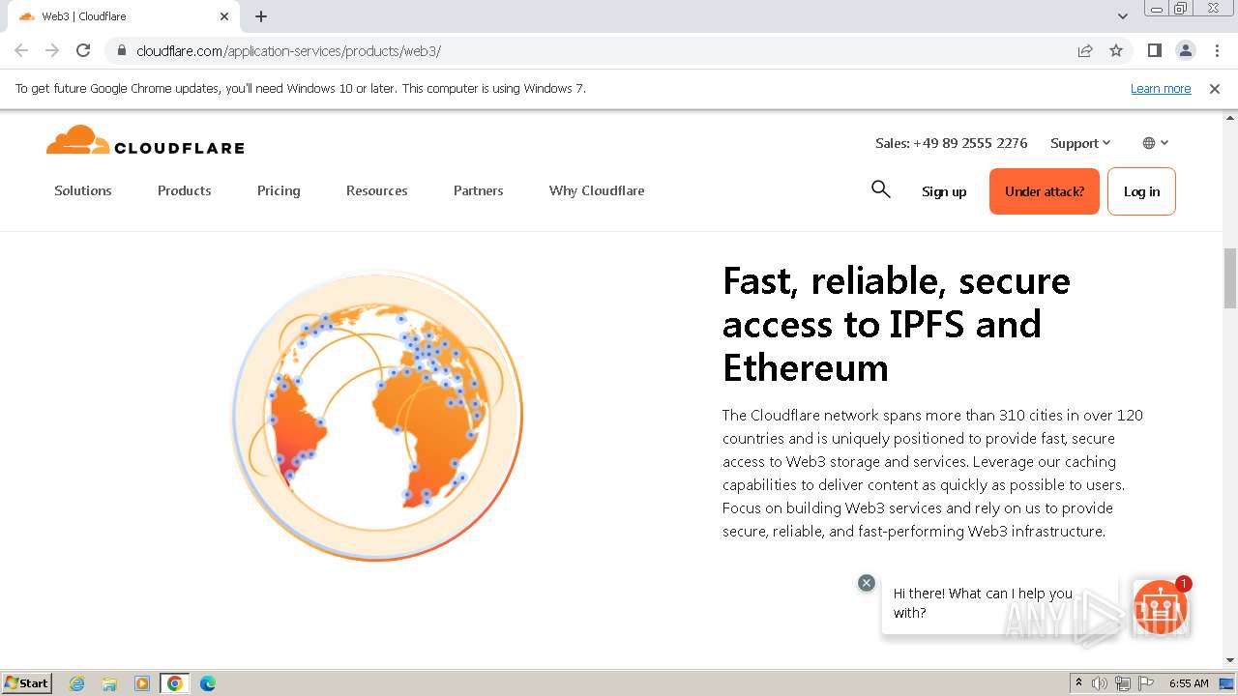
Task: Click the page vertical scrollbar thumb
Action: point(1230,278)
